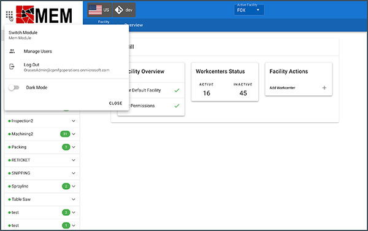This screenshot has width=368, height=231.
Task: Click the MEM logo
Action: 44,15
